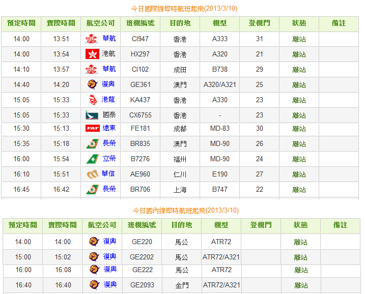The height and width of the screenshot is (294, 365).
Task: Select destination 上海 cell
Action: click(x=180, y=190)
